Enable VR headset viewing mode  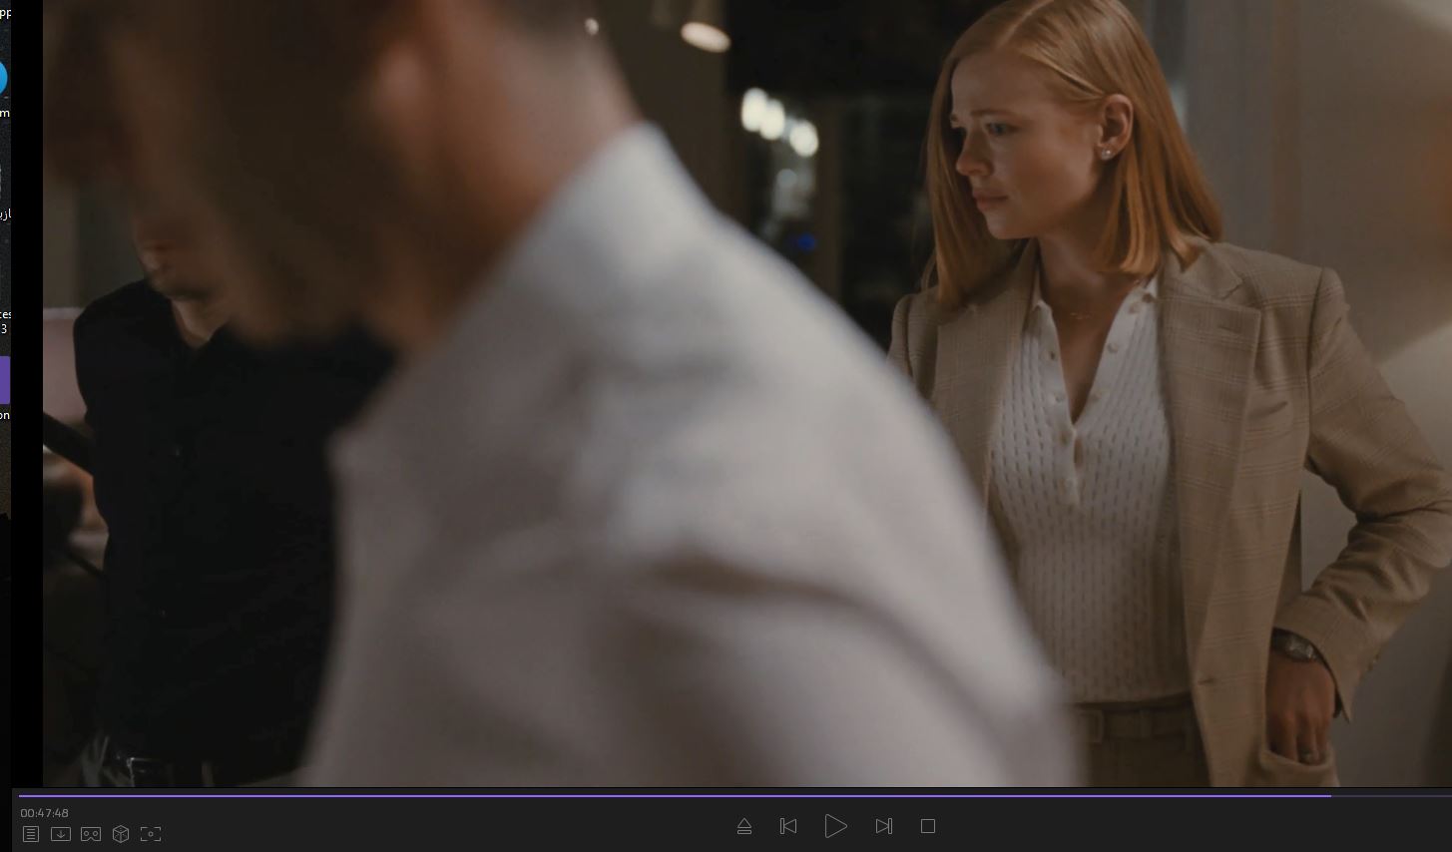coord(91,834)
